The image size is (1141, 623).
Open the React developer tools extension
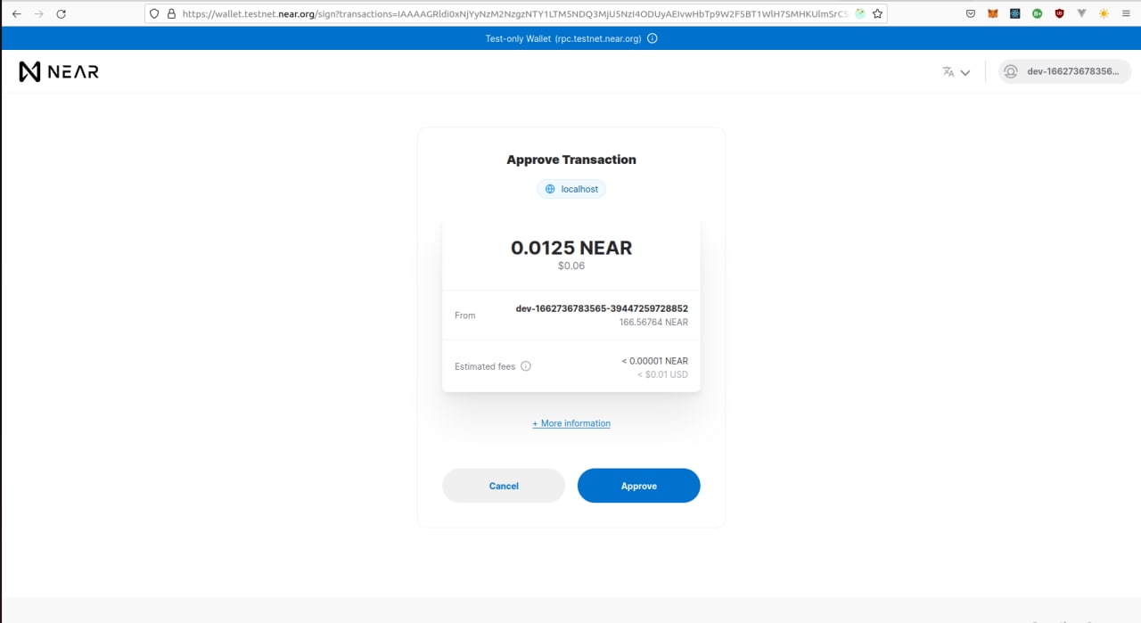point(1015,14)
